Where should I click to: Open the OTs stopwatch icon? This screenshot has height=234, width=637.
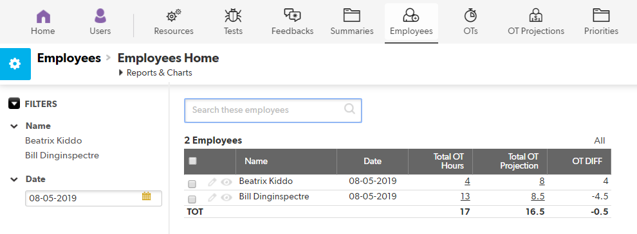[x=470, y=16]
